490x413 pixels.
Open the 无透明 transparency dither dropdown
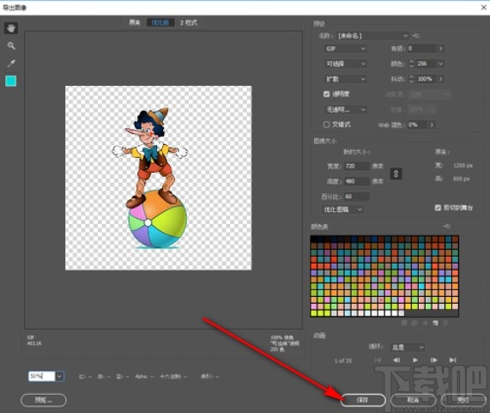coord(345,109)
